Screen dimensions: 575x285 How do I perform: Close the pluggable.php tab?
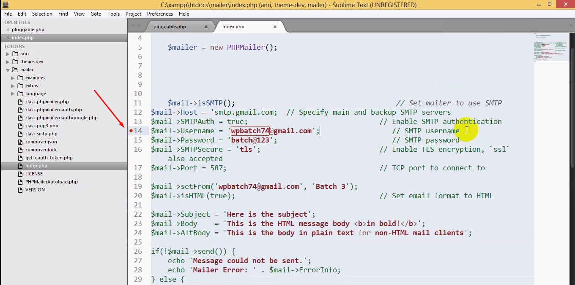206,27
